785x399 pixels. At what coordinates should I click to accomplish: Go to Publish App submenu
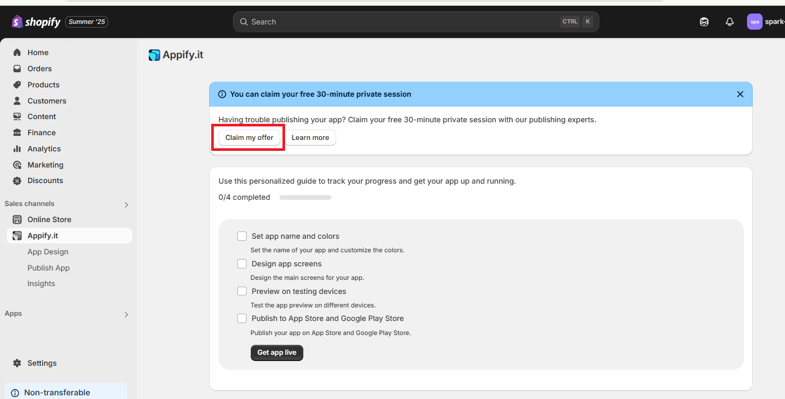pyautogui.click(x=48, y=268)
